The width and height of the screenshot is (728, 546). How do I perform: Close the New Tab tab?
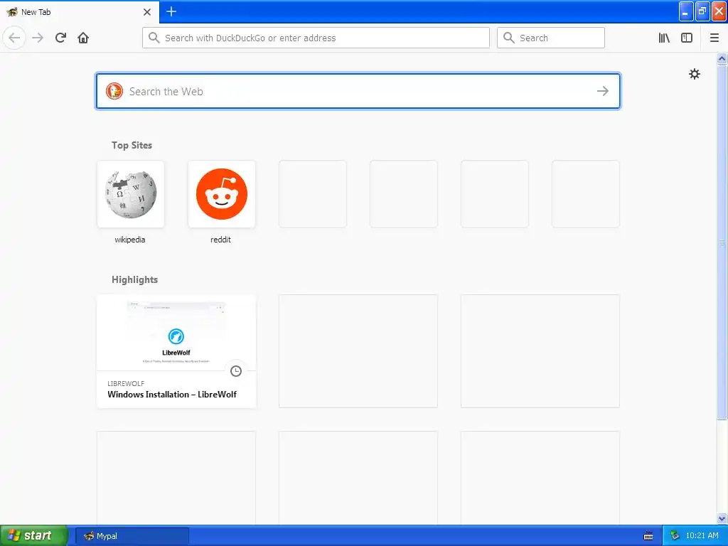147,12
